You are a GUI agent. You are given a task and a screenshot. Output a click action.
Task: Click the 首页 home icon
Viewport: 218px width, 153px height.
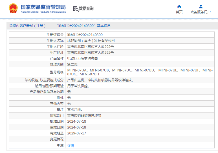pyautogui.click(x=179, y=6)
